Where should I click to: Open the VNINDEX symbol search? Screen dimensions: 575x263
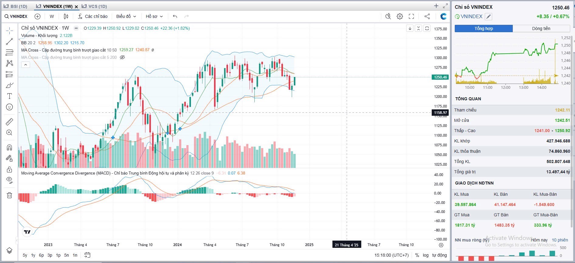pyautogui.click(x=16, y=16)
